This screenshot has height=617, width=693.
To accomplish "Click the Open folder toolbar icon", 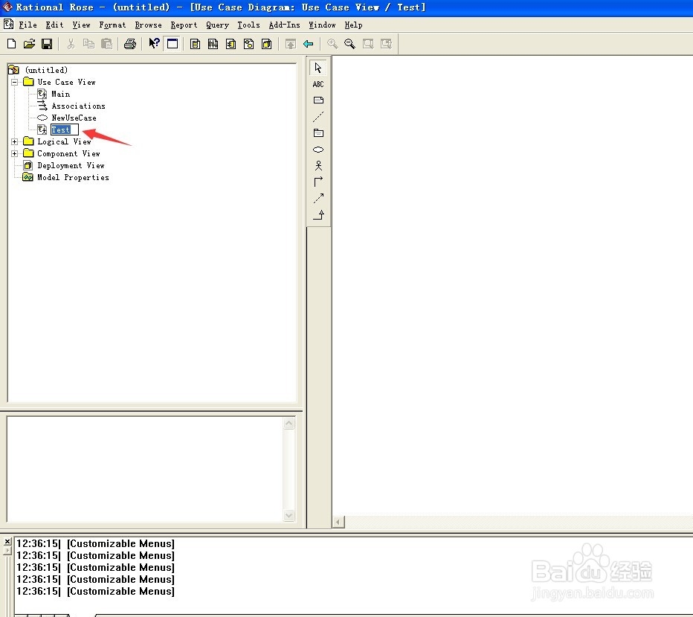I will (x=29, y=44).
